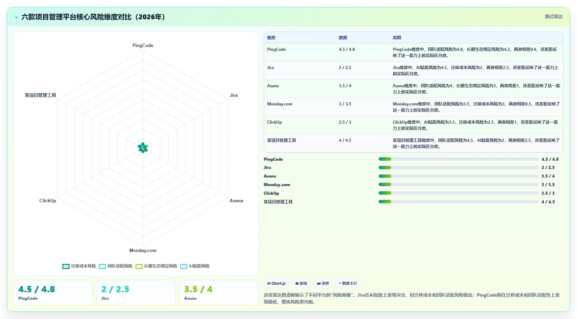Click the Jira维度 description text in the table
The image size is (577, 319).
476,71
